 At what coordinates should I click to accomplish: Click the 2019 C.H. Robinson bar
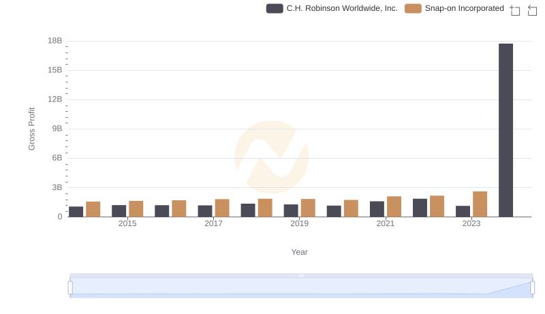coord(291,210)
